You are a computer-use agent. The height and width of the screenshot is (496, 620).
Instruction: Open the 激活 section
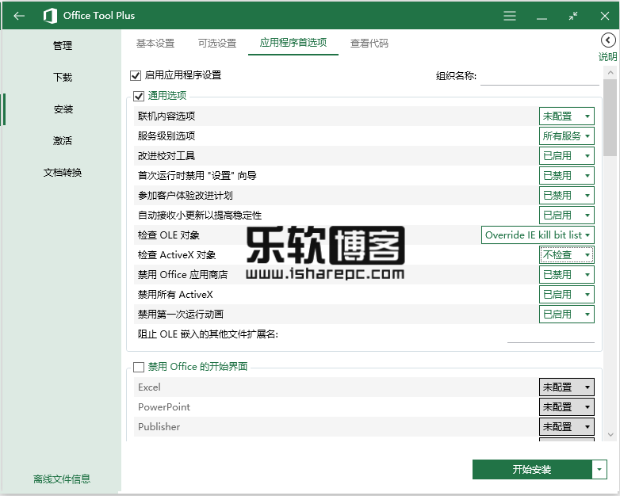click(x=63, y=141)
